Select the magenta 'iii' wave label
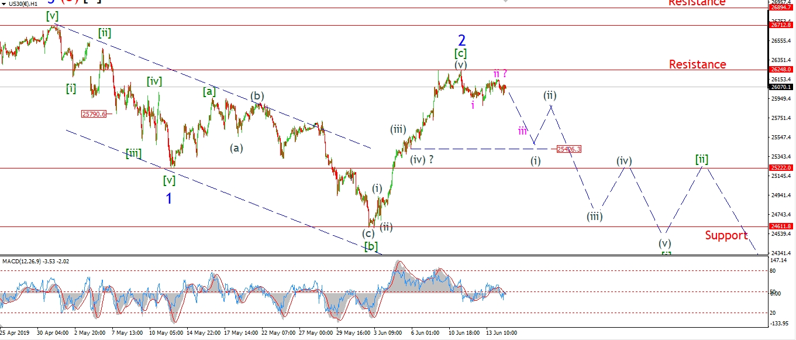Screen dimensions: 796x340 click(x=522, y=130)
